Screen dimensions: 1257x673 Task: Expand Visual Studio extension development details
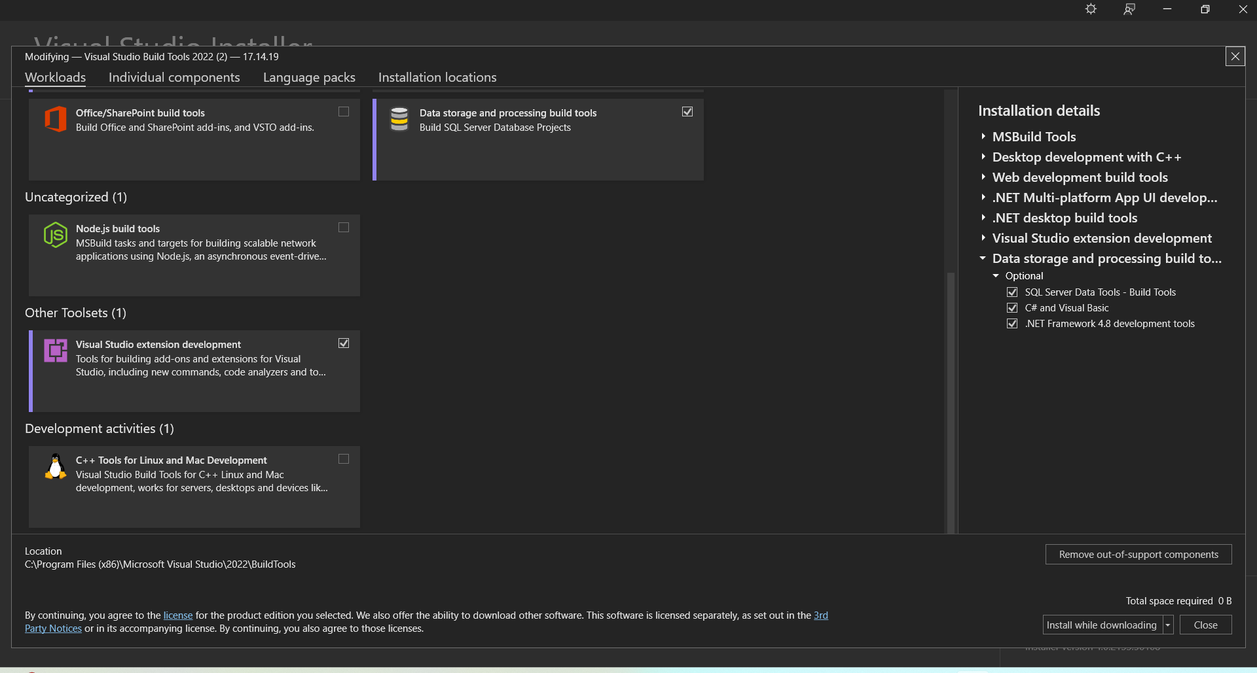point(983,238)
